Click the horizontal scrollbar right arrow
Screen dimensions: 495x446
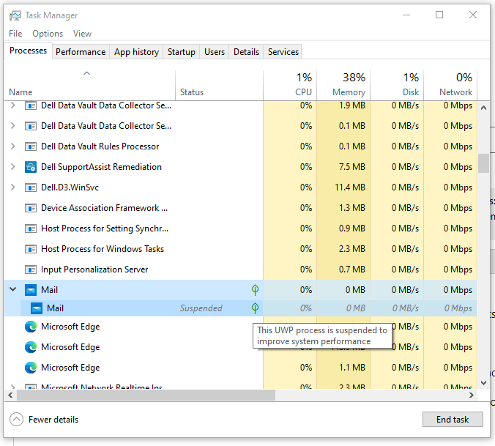[x=472, y=395]
